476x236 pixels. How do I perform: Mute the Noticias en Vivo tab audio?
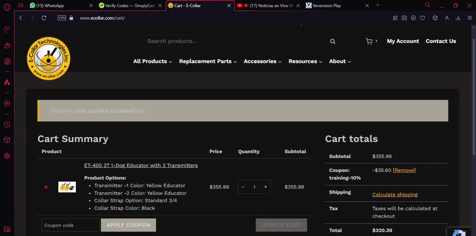pos(246,5)
